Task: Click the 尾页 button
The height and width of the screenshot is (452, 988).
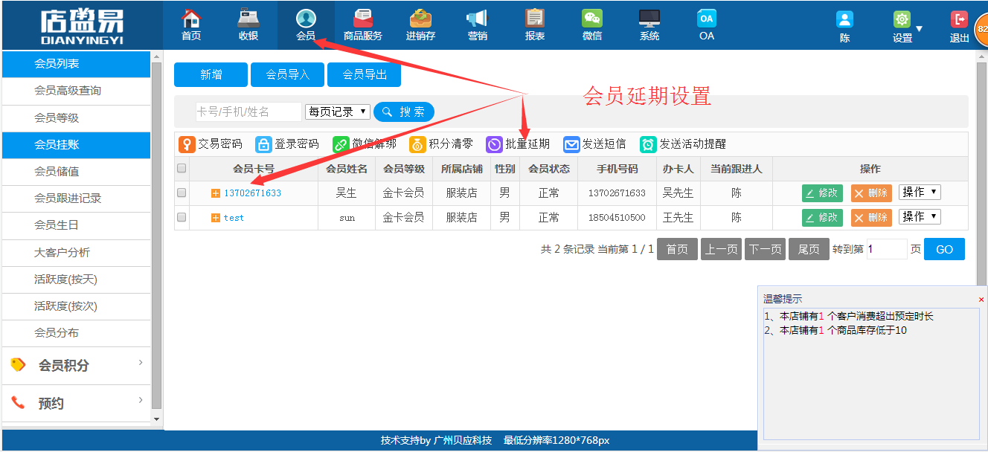Action: pos(809,249)
